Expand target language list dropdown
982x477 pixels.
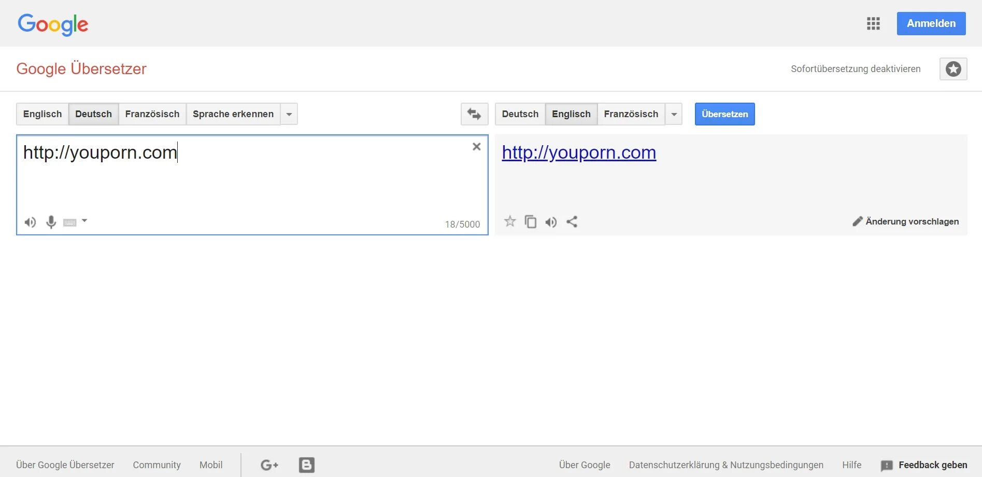[x=674, y=114]
